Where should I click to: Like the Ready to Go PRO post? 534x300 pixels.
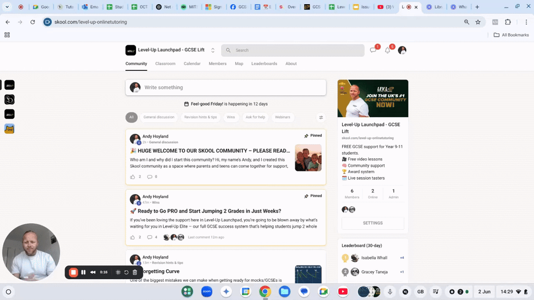tap(132, 237)
